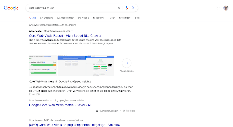Click the Google logo

coord(11,8)
